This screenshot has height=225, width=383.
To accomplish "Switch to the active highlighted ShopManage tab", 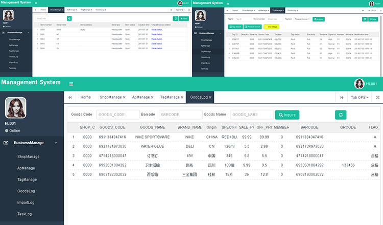I will point(56,10).
